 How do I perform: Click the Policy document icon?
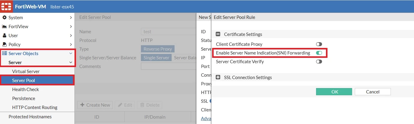5,44
